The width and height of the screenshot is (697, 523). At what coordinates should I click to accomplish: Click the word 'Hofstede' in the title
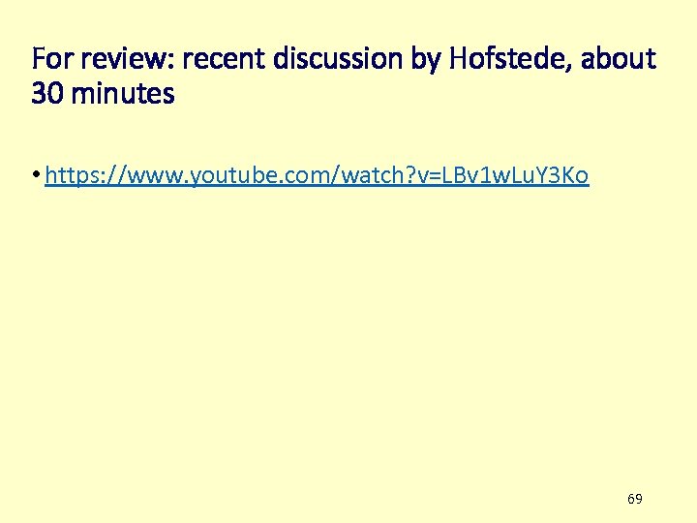pos(510,58)
